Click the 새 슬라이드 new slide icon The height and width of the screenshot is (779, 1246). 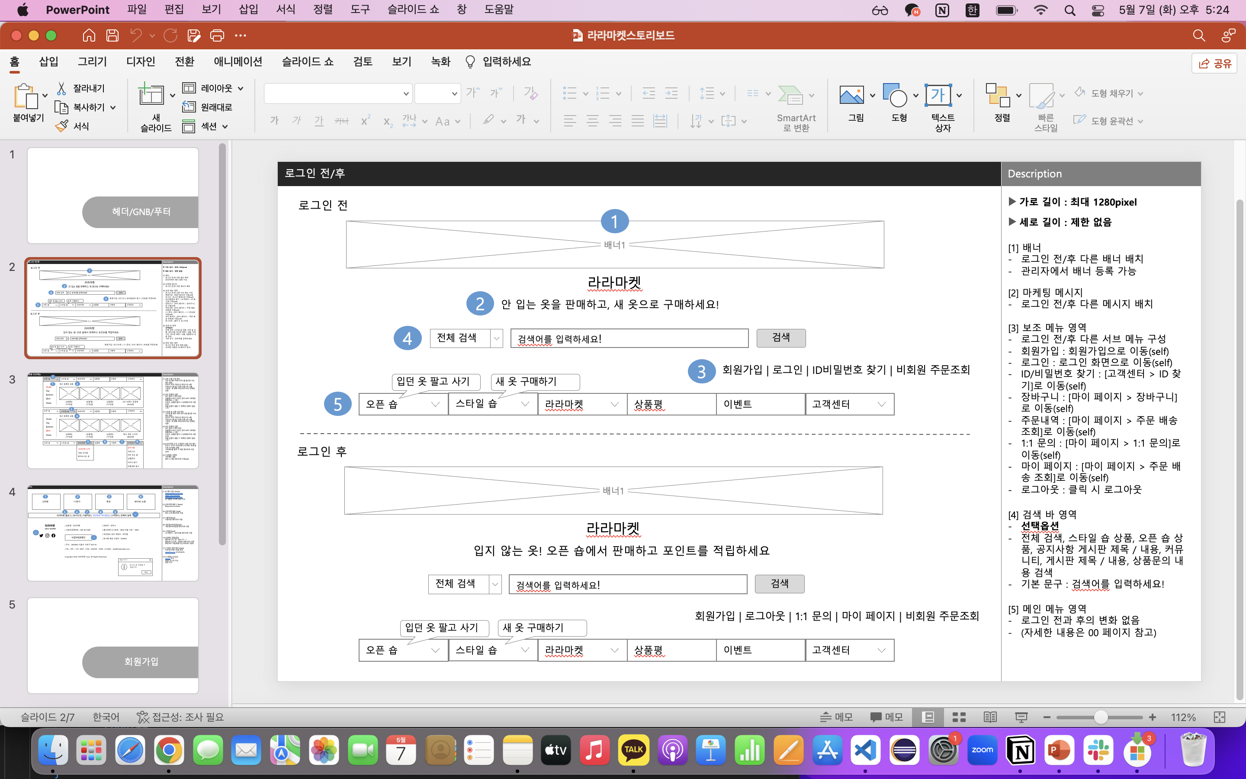tap(151, 96)
